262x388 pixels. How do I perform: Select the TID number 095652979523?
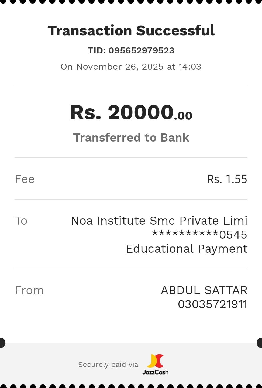click(141, 50)
